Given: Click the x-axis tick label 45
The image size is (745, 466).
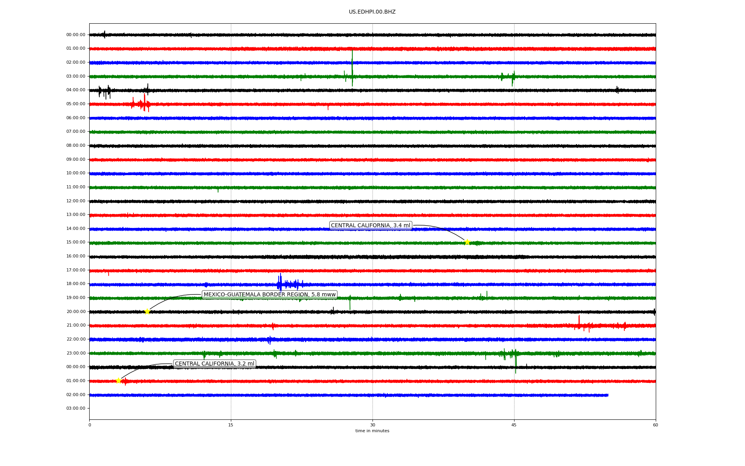Looking at the screenshot, I should [514, 425].
